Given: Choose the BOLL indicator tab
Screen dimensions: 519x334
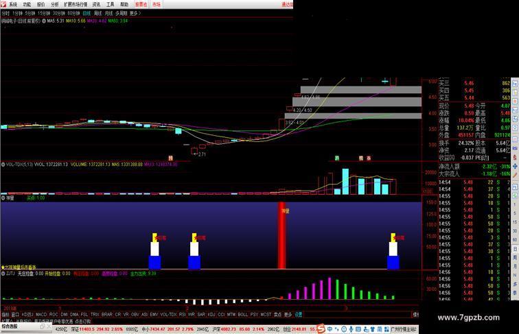Looking at the screenshot, I should tap(242, 315).
